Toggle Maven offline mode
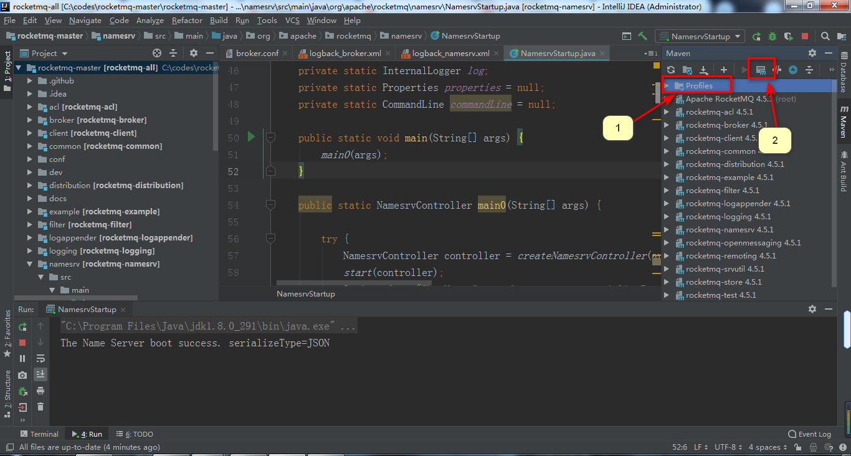 pos(777,70)
